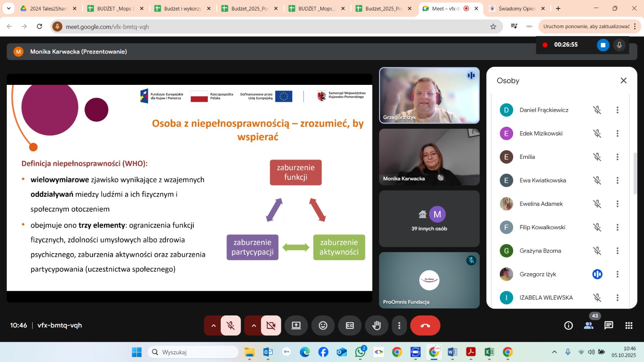The image size is (644, 362).
Task: Start presenting screen with share button
Action: (x=296, y=325)
